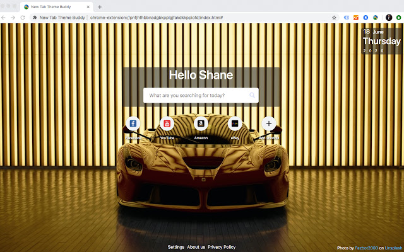Open the blue circular extension icon
404x252 pixels.
pyautogui.click(x=365, y=18)
